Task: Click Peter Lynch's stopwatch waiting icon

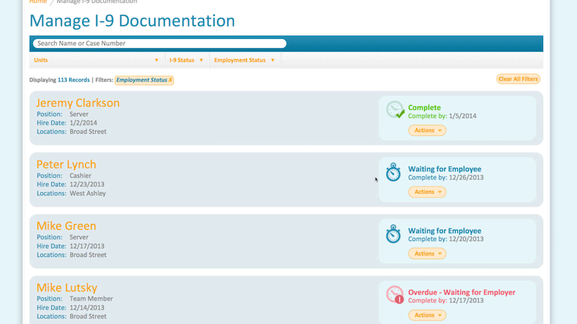Action: coord(393,172)
